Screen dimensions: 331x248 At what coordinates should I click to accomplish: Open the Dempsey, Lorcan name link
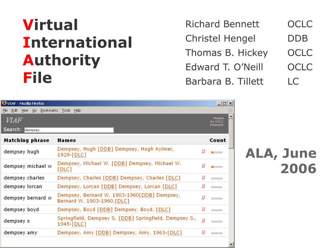(117, 187)
